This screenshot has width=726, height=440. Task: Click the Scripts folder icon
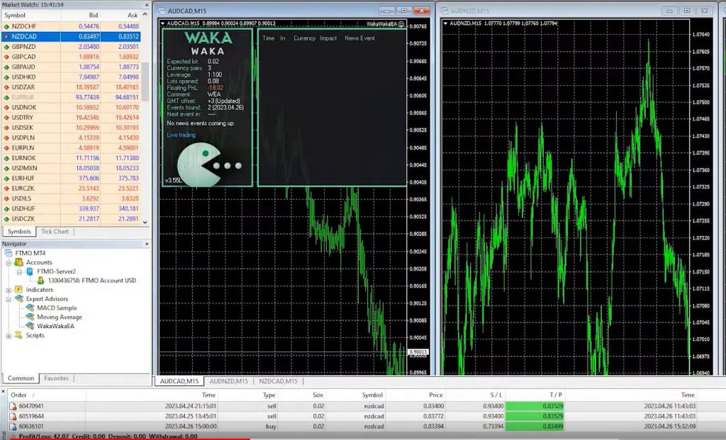pyautogui.click(x=19, y=335)
